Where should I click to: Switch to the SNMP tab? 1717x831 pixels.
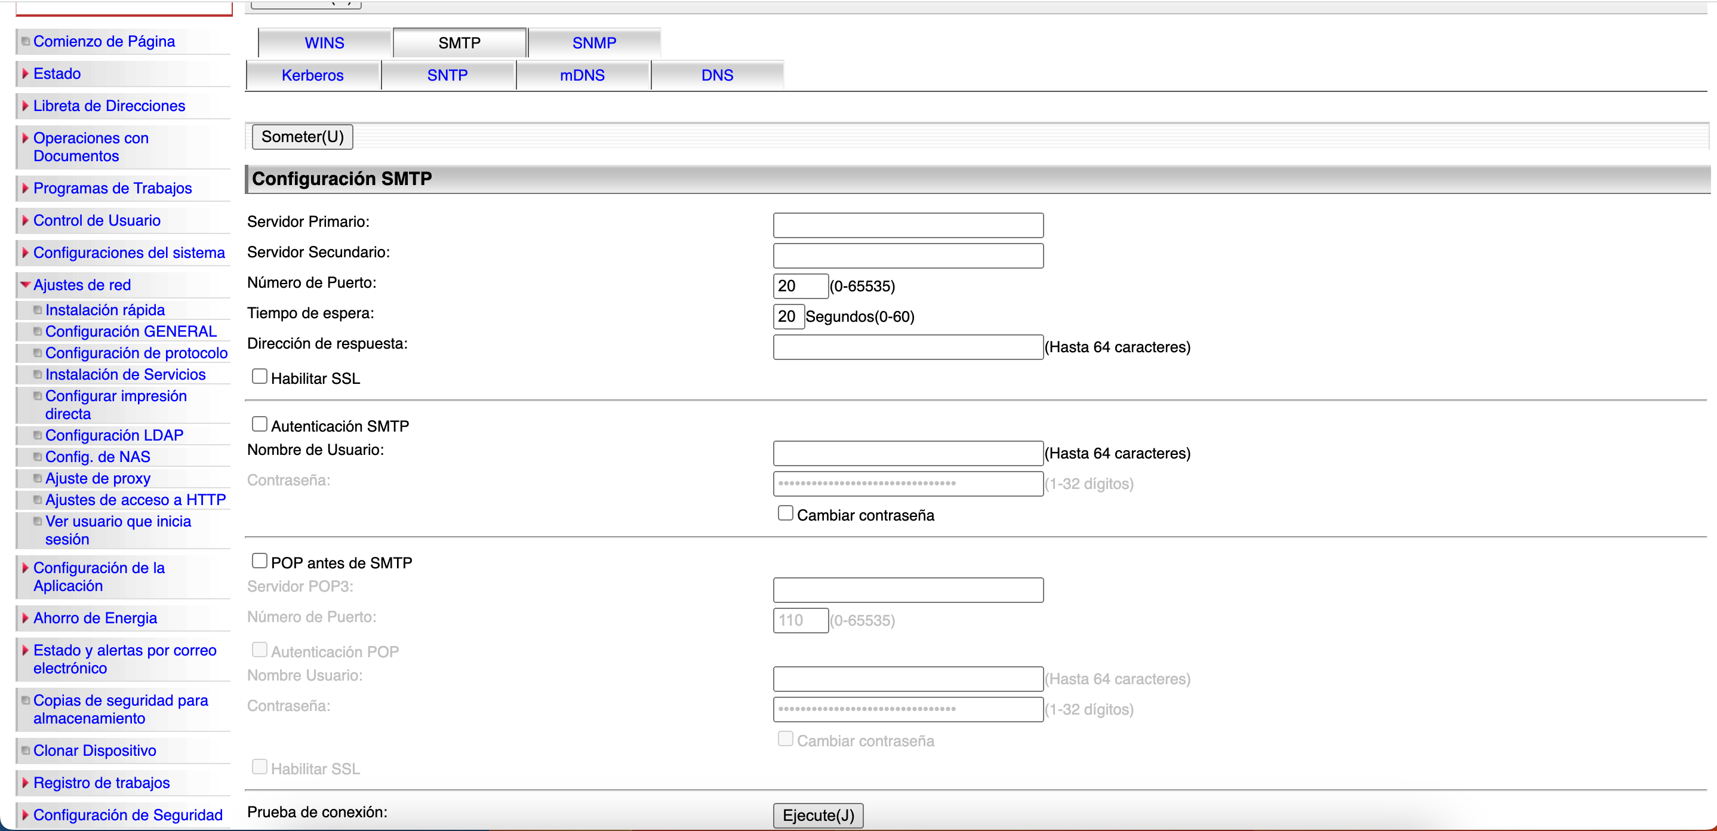[x=594, y=42]
